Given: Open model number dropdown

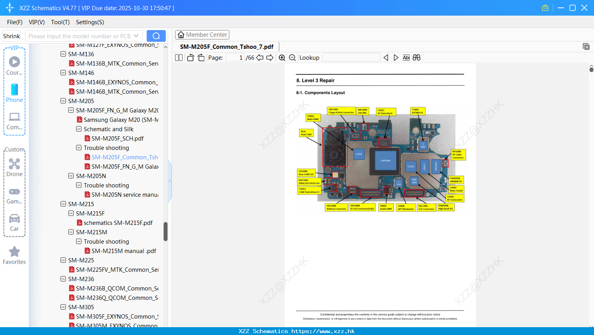Looking at the screenshot, I should (136, 36).
